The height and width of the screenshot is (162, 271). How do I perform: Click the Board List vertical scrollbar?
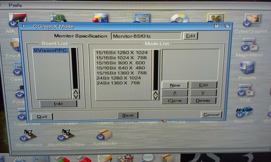[x=75, y=68]
